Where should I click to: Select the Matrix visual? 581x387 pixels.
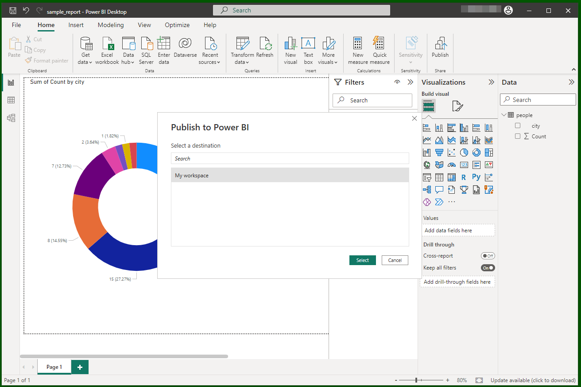point(452,177)
